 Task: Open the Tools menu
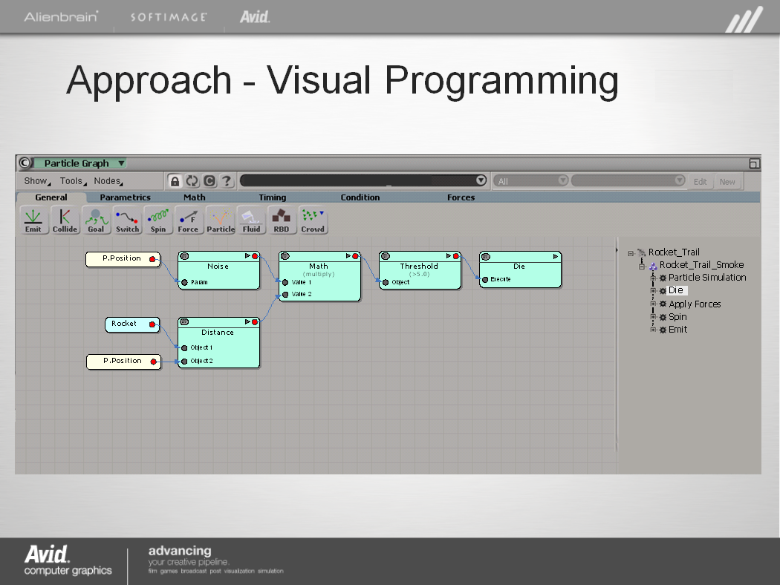[x=72, y=181]
